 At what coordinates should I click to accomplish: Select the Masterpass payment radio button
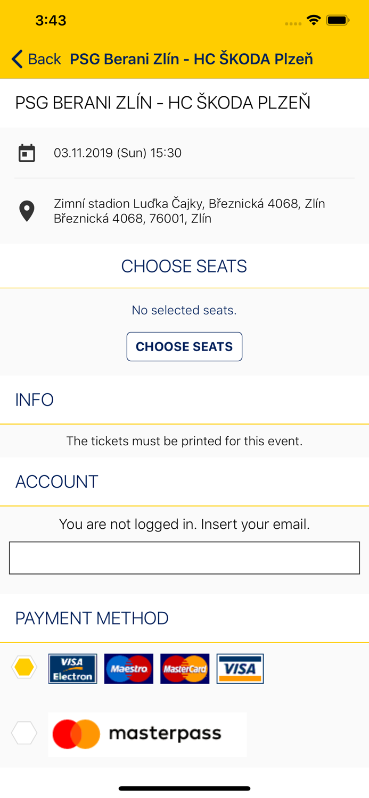[x=24, y=733]
